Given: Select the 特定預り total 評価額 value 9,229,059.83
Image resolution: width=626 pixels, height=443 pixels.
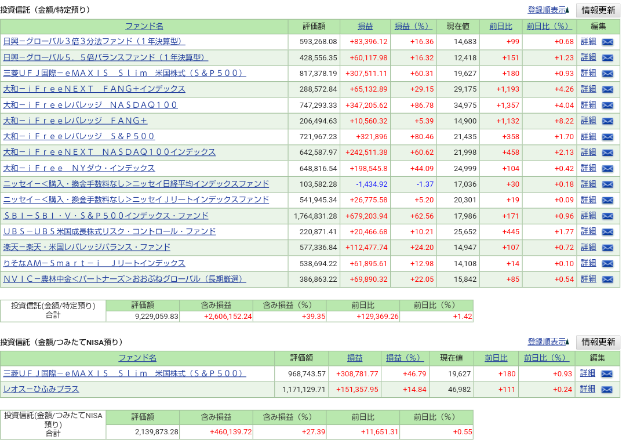Looking at the screenshot, I should point(156,317).
